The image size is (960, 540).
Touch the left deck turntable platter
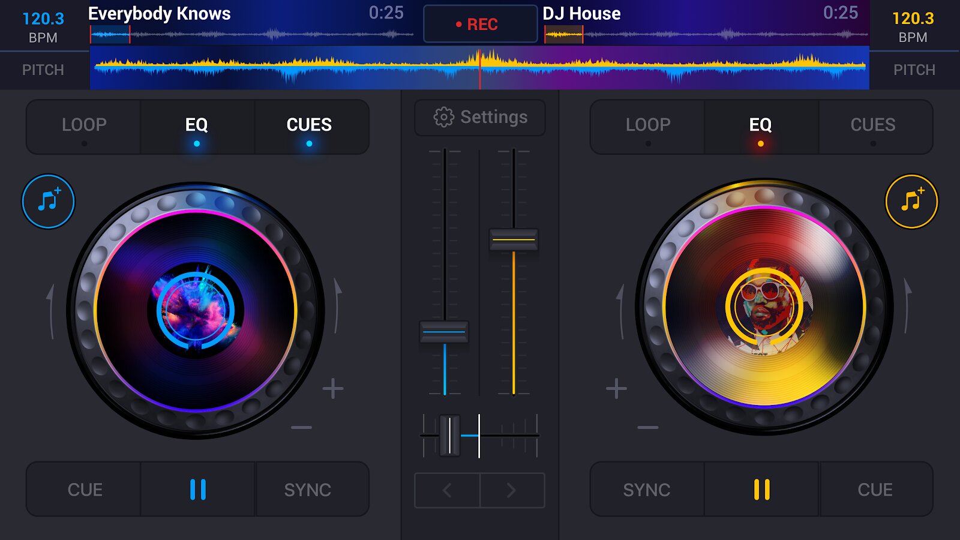pyautogui.click(x=196, y=311)
